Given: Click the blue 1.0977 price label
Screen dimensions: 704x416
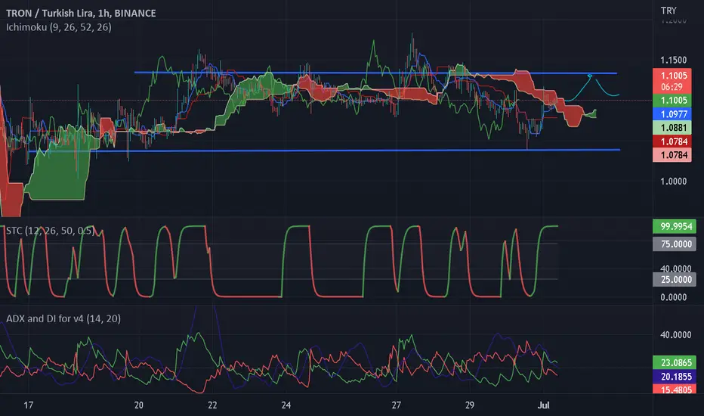Looking at the screenshot, I should pos(672,114).
